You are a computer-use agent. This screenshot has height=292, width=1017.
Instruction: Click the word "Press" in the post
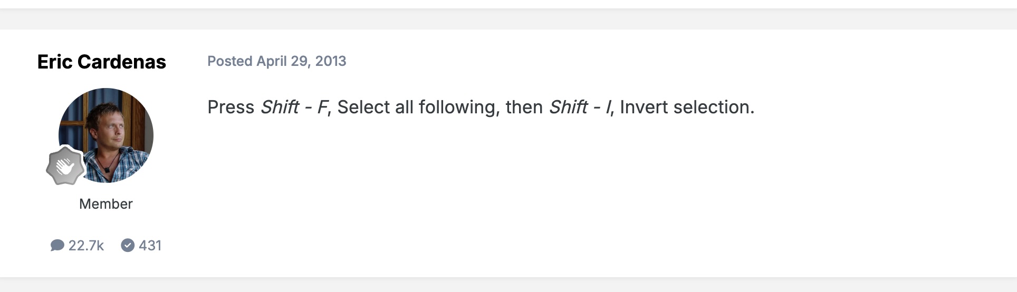click(x=231, y=107)
